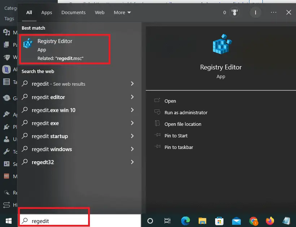The height and width of the screenshot is (227, 296).
Task: Switch to the Apps tab
Action: click(x=47, y=12)
